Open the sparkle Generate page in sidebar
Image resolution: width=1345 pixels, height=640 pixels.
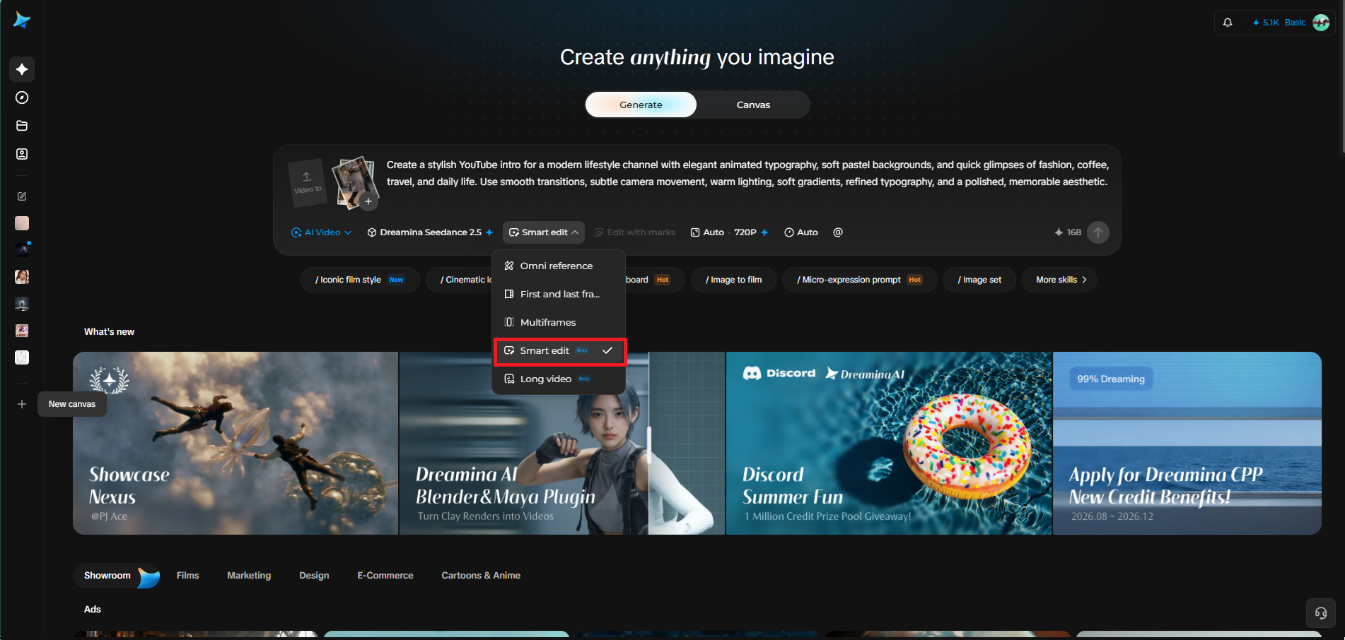[x=22, y=69]
